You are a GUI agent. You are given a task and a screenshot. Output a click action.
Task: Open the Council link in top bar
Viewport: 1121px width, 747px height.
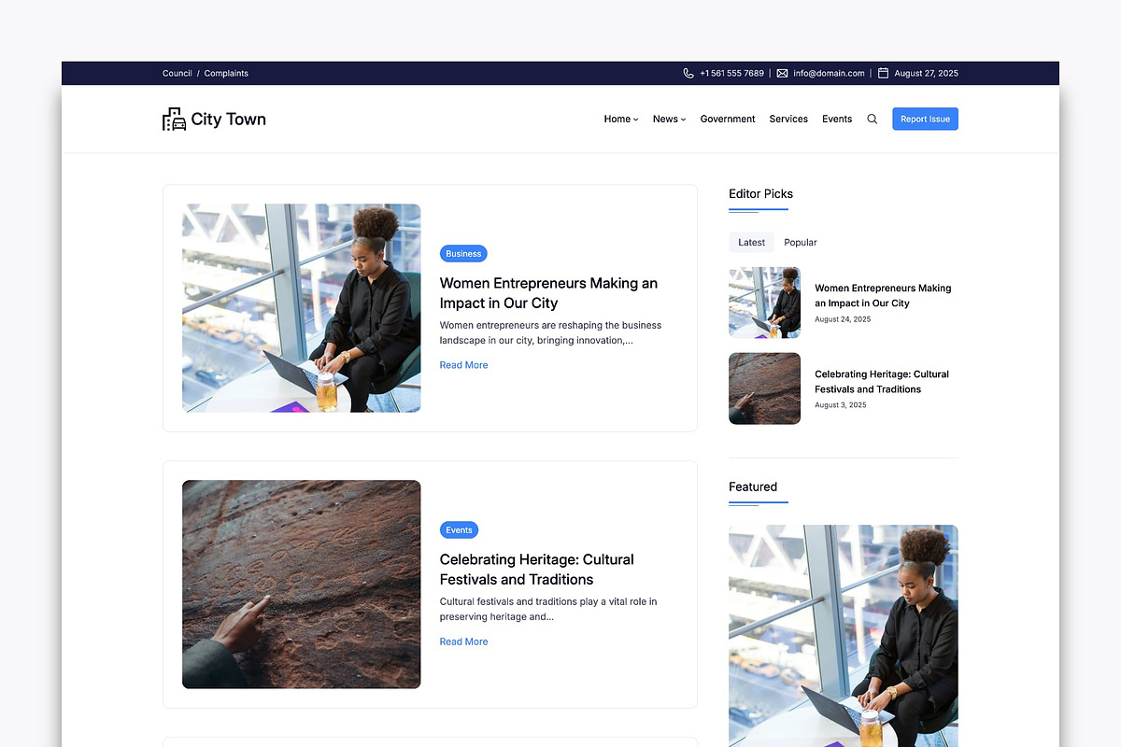click(x=177, y=73)
